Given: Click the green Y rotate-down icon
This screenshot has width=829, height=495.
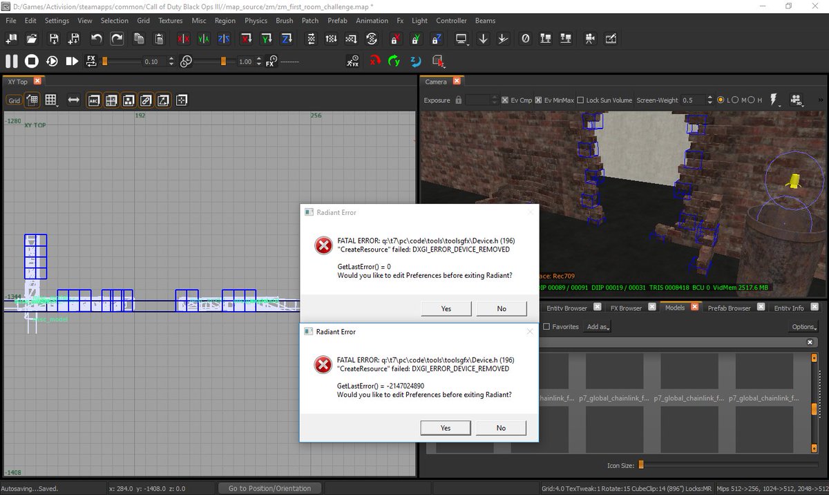Looking at the screenshot, I should [x=267, y=39].
